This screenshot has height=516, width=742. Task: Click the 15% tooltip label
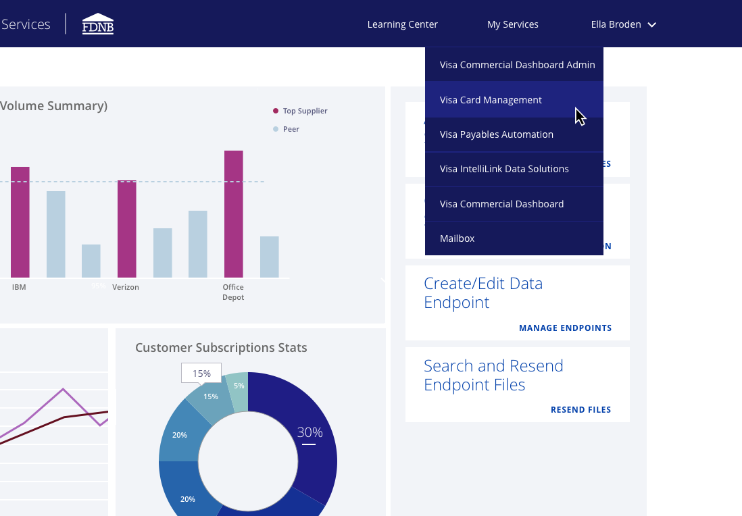click(x=201, y=373)
